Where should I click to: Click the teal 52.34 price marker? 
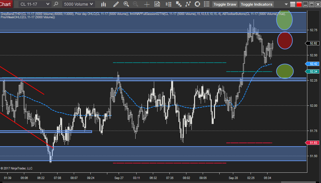pos(312,72)
